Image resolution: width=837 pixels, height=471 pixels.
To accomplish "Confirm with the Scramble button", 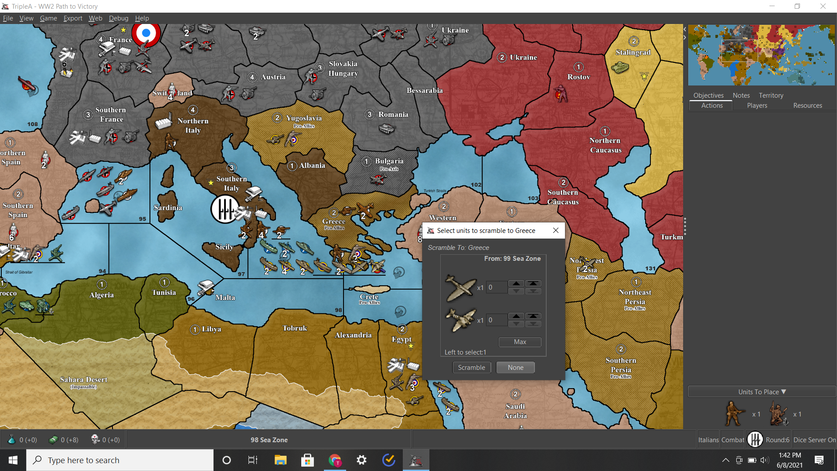I will point(471,368).
